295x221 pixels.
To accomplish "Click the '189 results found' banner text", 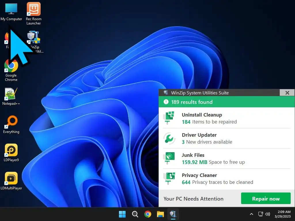I will click(x=192, y=102).
